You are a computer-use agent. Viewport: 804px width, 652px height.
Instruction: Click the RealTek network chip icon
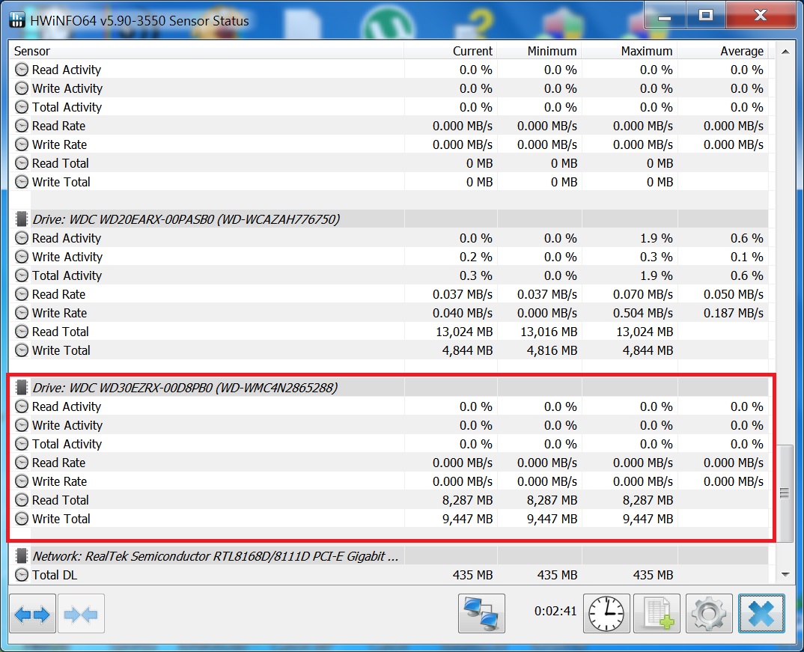(22, 556)
